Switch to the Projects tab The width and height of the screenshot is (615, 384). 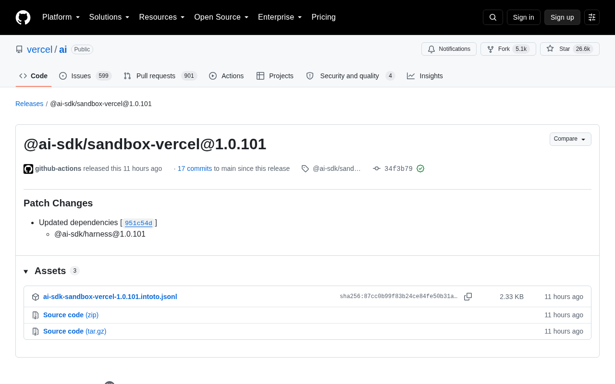coord(275,76)
